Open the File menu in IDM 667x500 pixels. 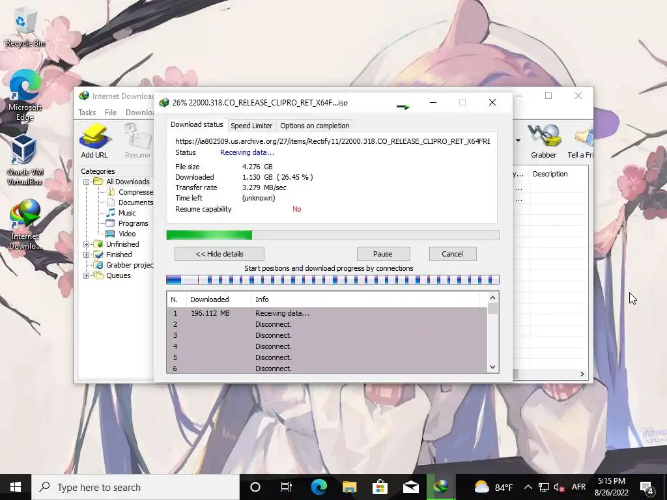coord(111,112)
